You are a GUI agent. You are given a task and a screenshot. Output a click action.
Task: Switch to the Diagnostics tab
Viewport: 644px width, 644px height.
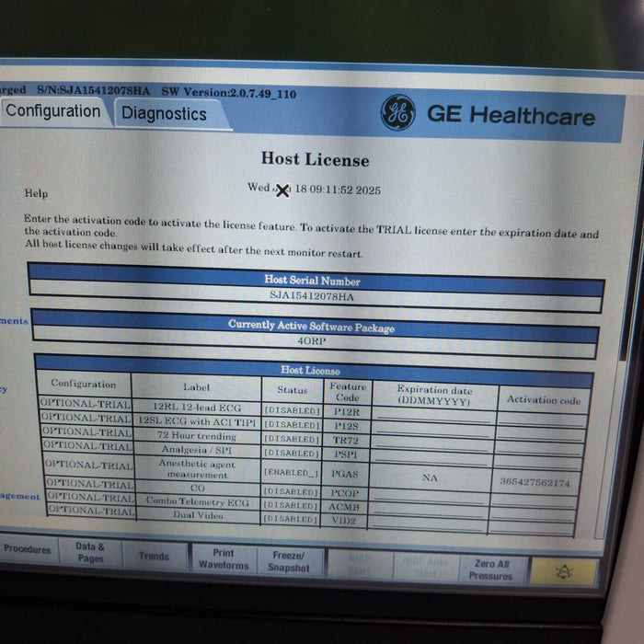[164, 114]
